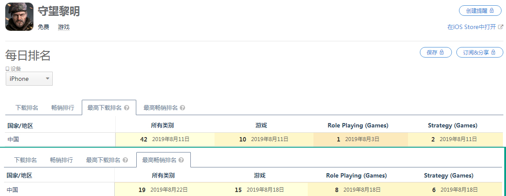Click 国家/地区 header in lower table

pyautogui.click(x=19, y=176)
